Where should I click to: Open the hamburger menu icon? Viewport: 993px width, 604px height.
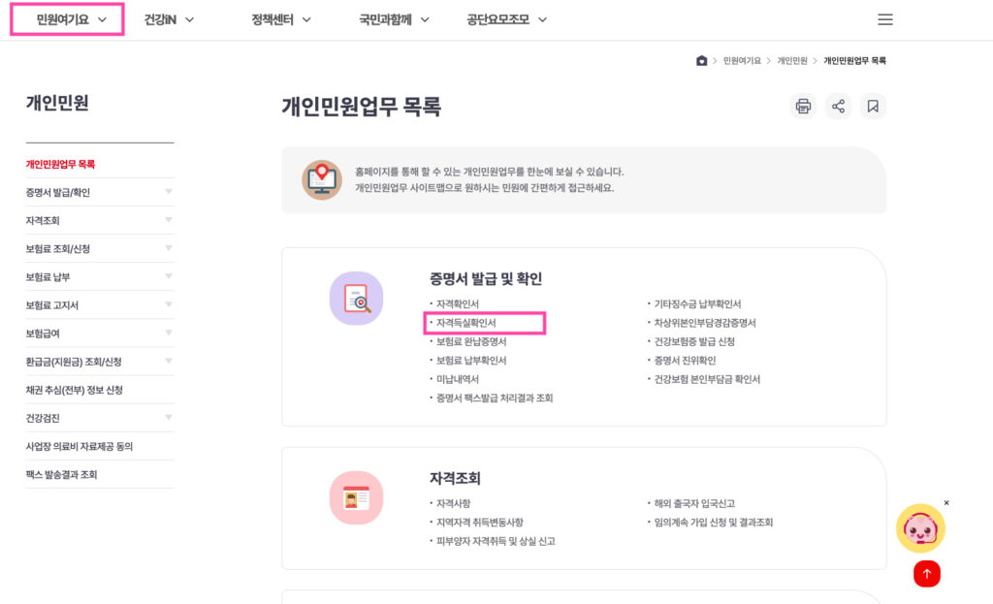[x=884, y=19]
